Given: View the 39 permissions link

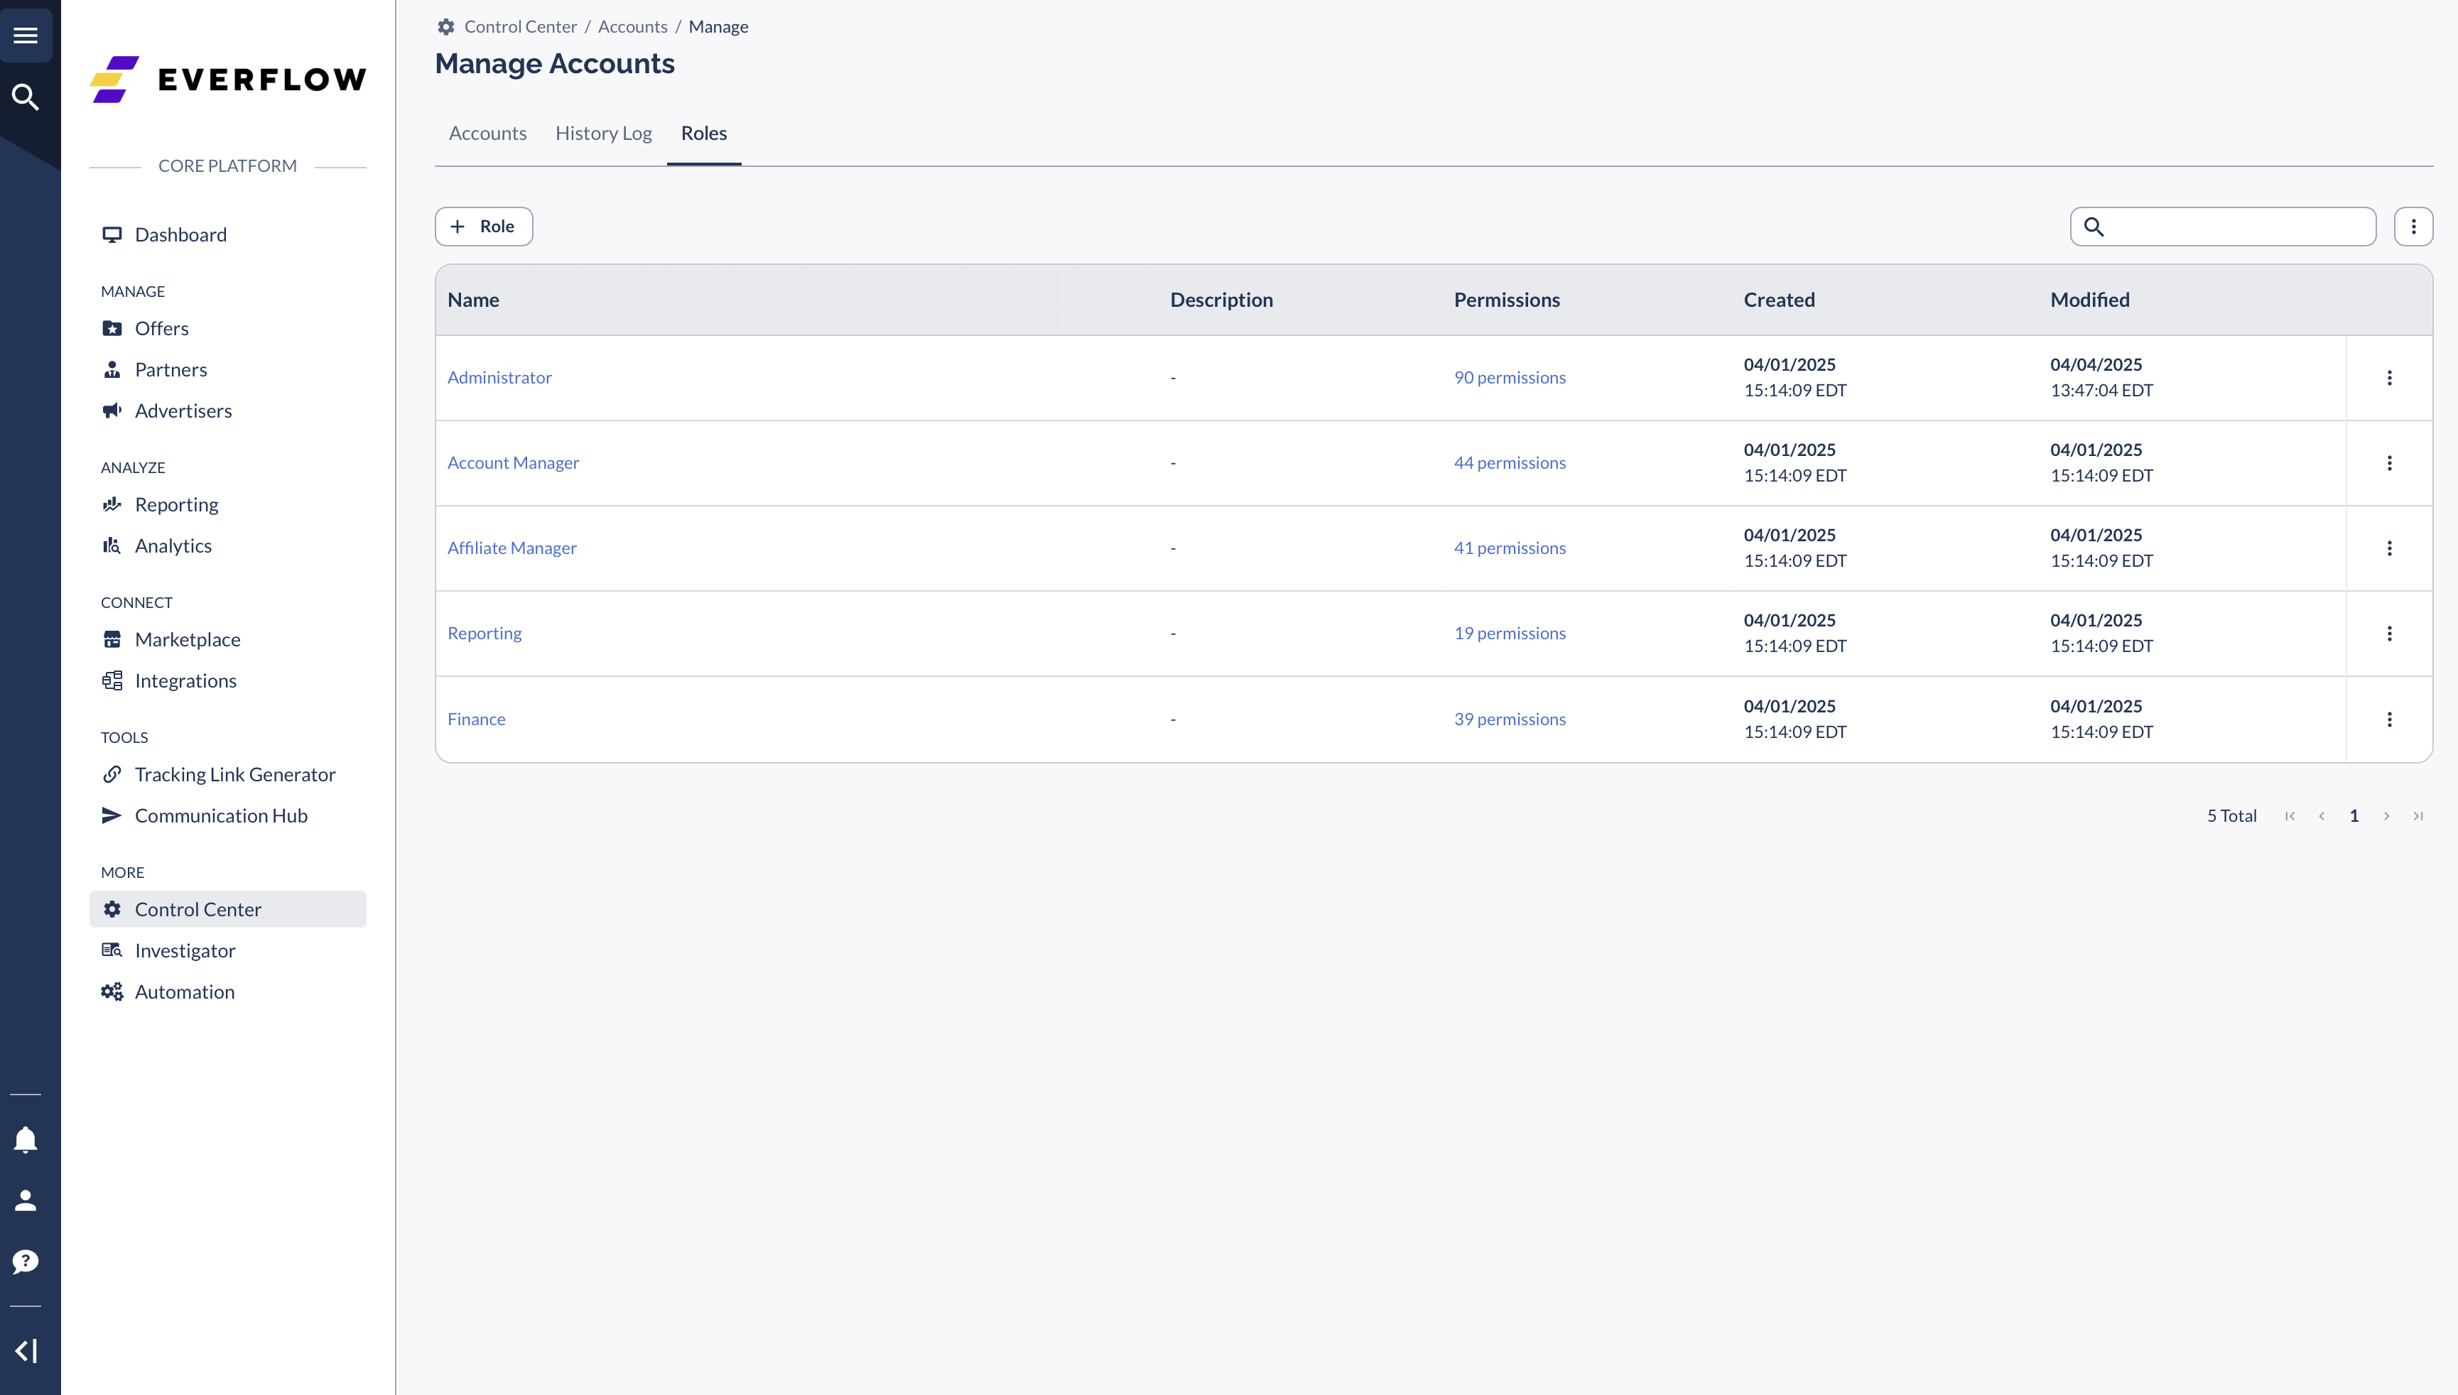Looking at the screenshot, I should [x=1510, y=720].
